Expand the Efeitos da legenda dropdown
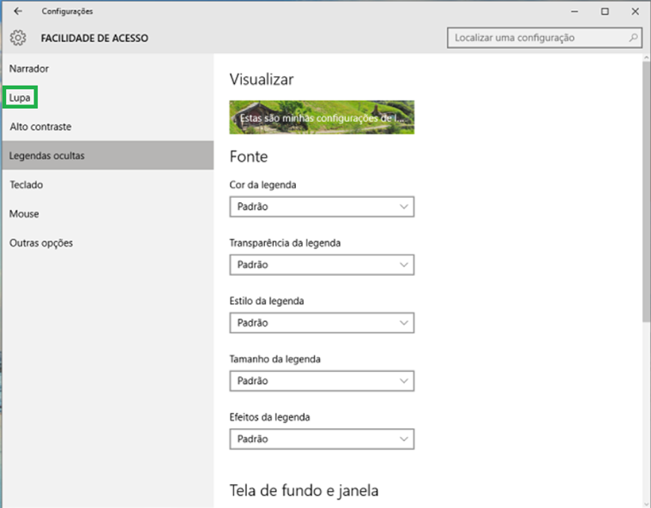The width and height of the screenshot is (651, 508). (322, 439)
